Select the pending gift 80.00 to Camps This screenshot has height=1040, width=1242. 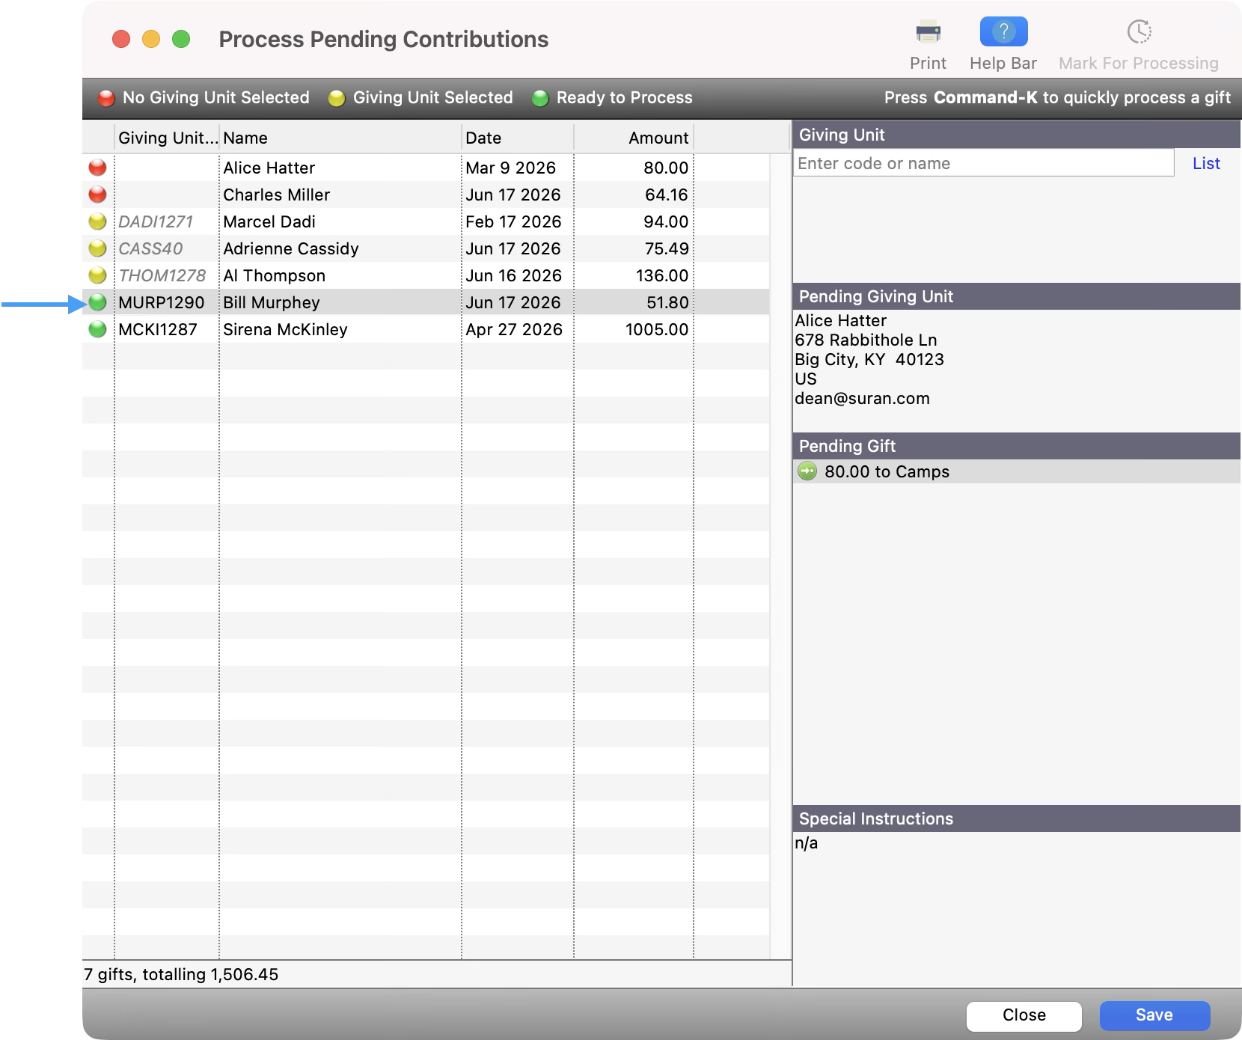click(1017, 471)
